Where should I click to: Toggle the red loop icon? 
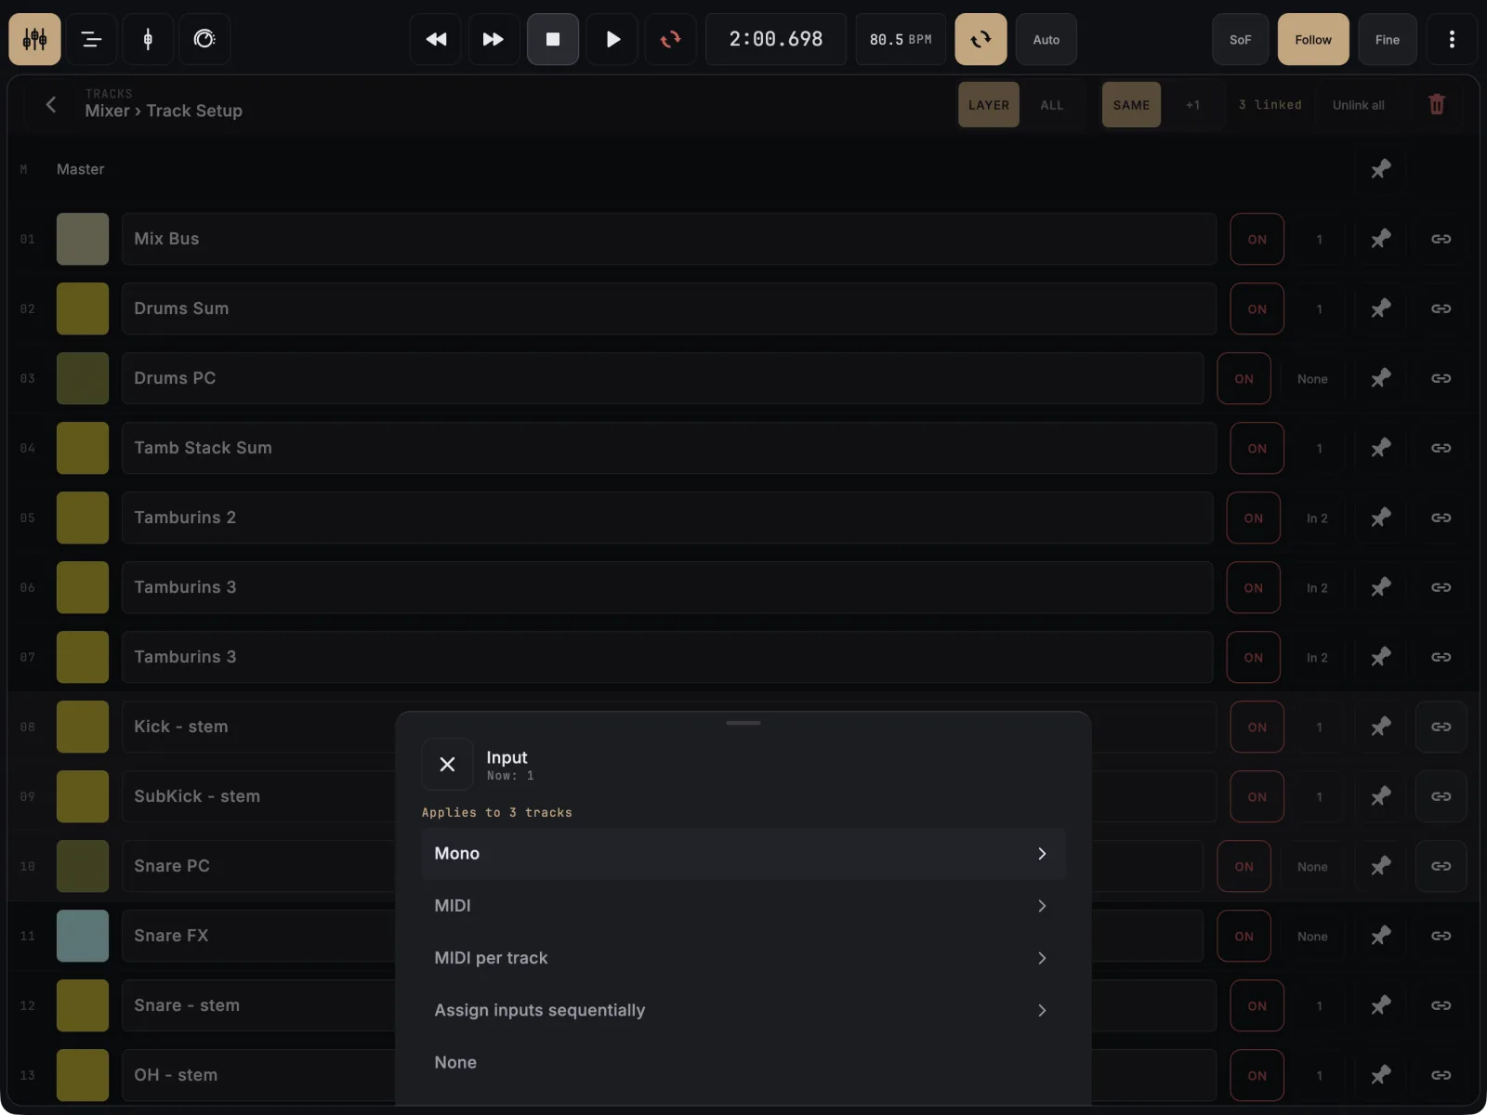[x=670, y=39]
